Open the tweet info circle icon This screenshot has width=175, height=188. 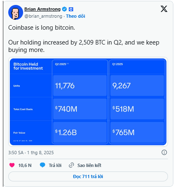tap(164, 153)
